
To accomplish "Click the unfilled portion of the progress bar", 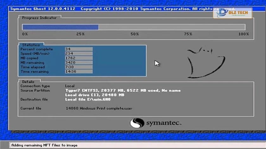I will coord(171,27).
